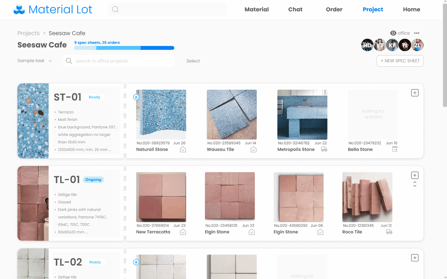
Task: Click the ST-01 spec title
Action: point(67,97)
